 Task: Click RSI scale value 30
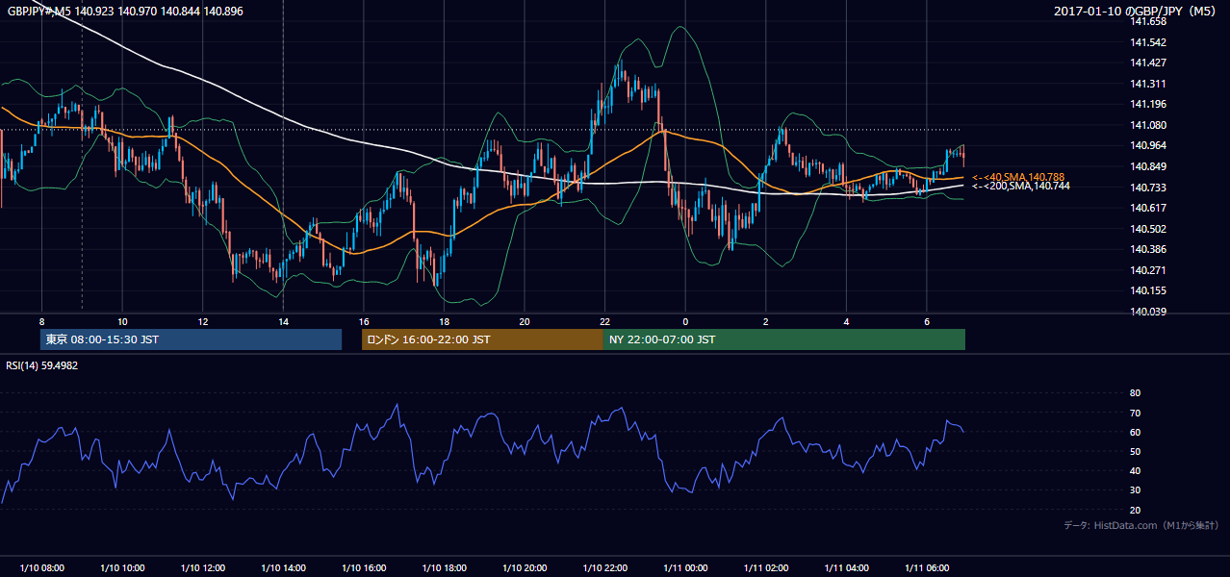[1135, 490]
